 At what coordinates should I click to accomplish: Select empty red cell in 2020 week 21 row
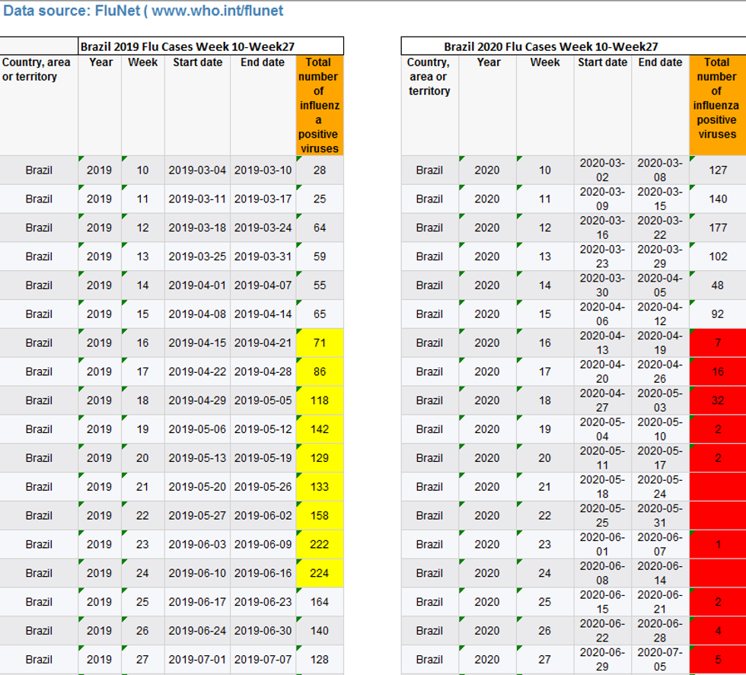(717, 487)
